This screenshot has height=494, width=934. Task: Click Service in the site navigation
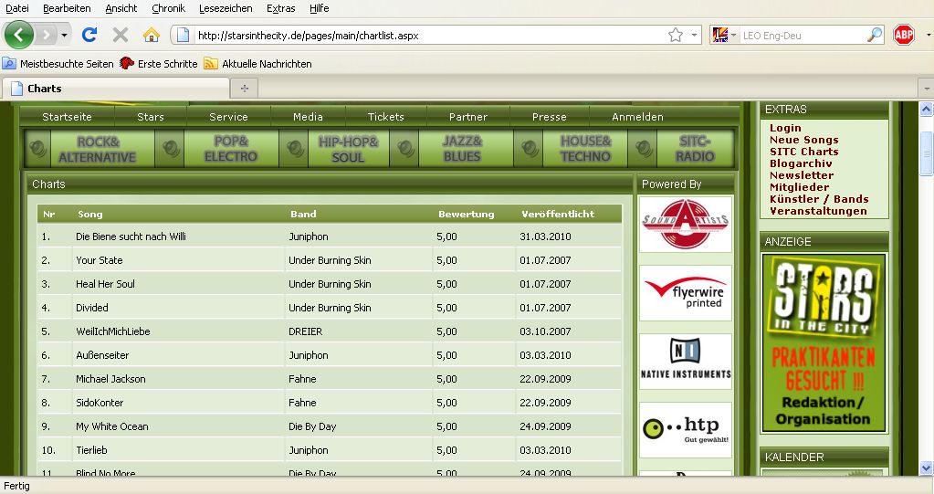[228, 117]
